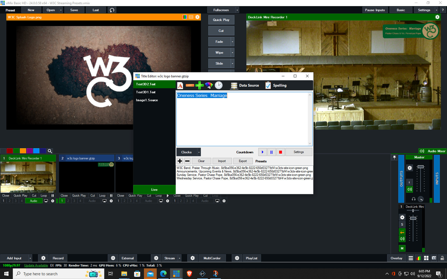
Task: Select Image1.Source field in Title Editor
Action: (x=154, y=100)
